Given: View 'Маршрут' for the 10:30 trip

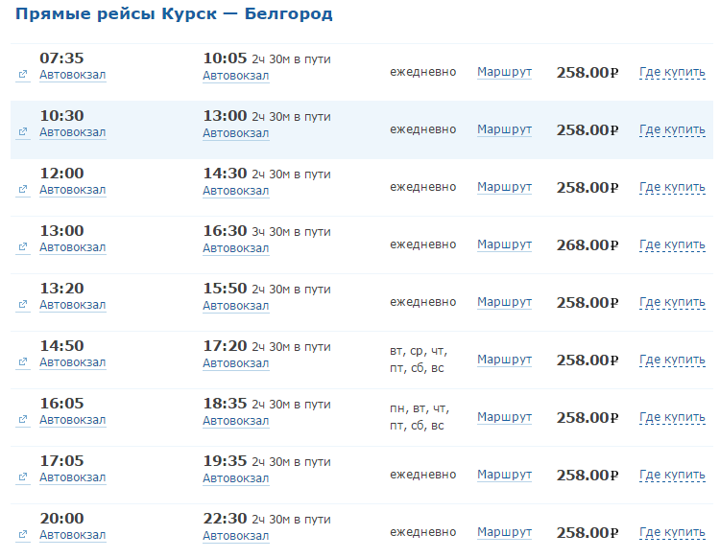Looking at the screenshot, I should tap(504, 129).
